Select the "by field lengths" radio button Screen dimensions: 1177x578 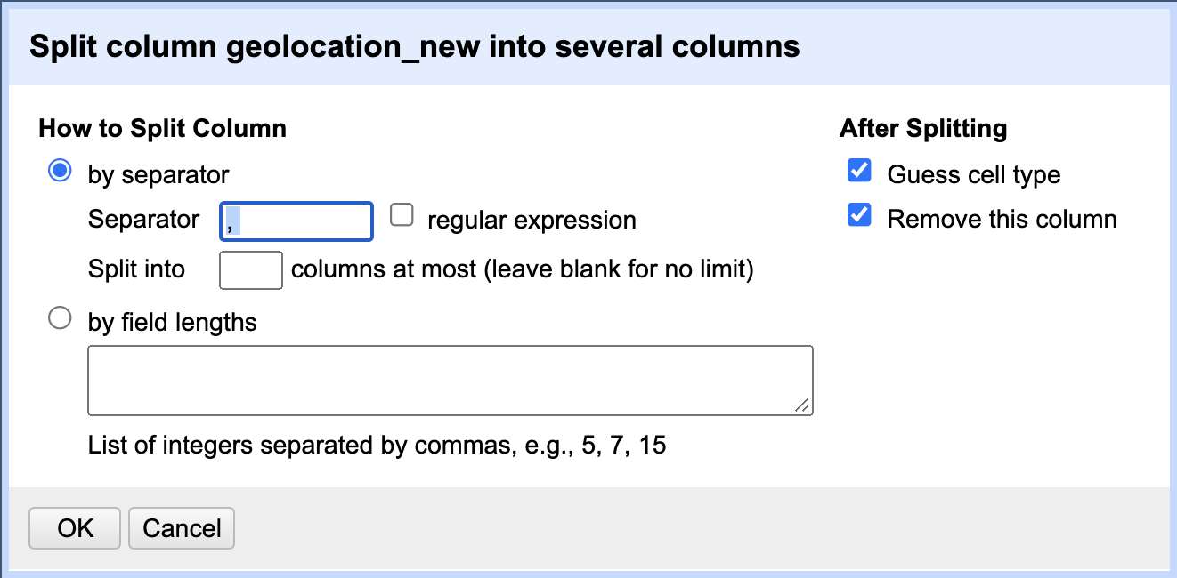click(x=60, y=318)
